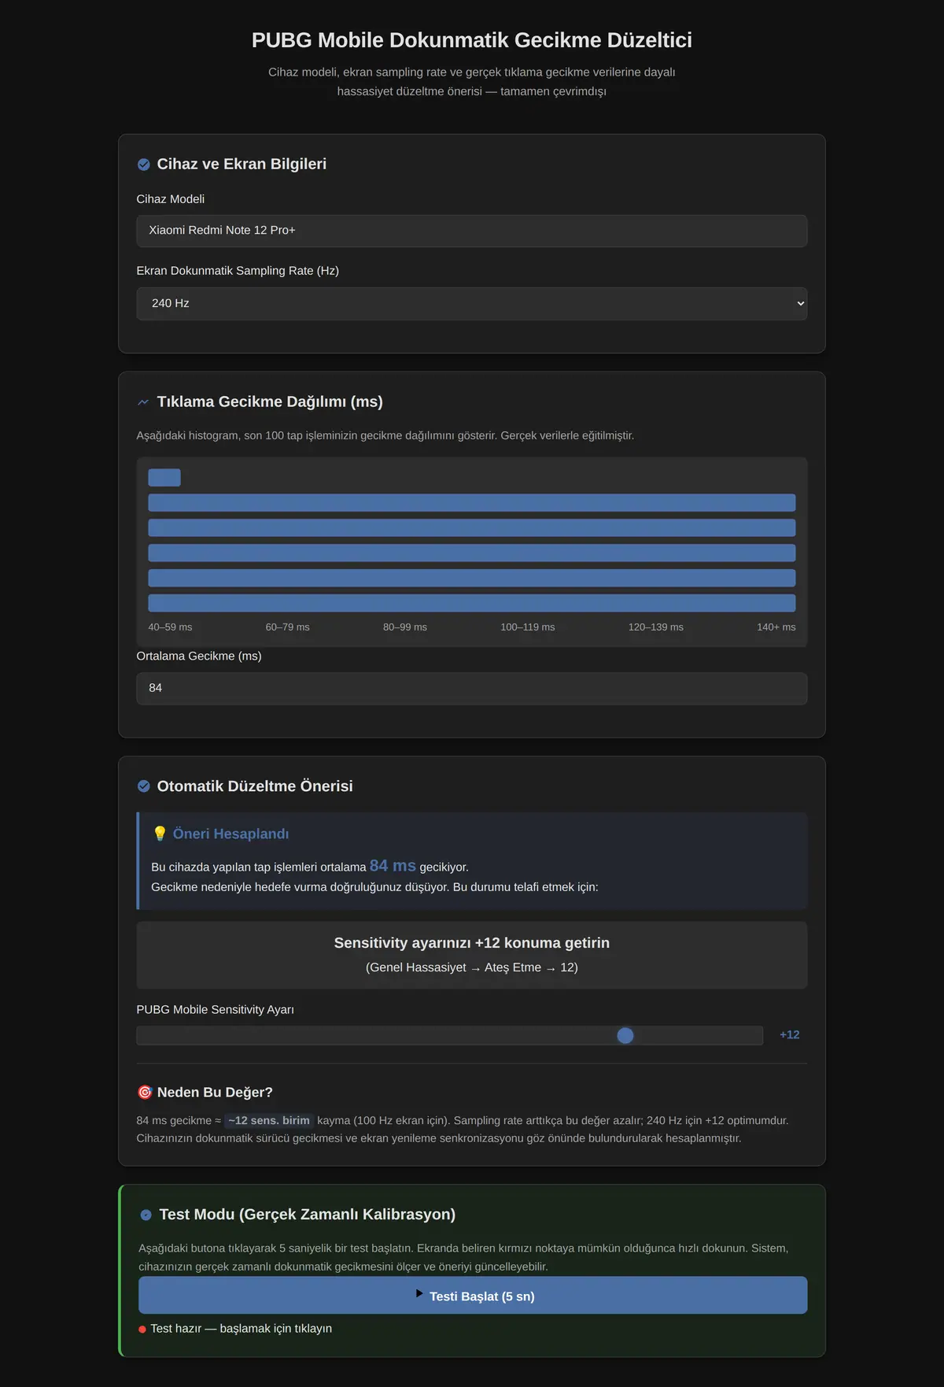Click the PUBG Mobile Sensitivity slider thumb
Image resolution: width=944 pixels, height=1387 pixels.
click(625, 1036)
